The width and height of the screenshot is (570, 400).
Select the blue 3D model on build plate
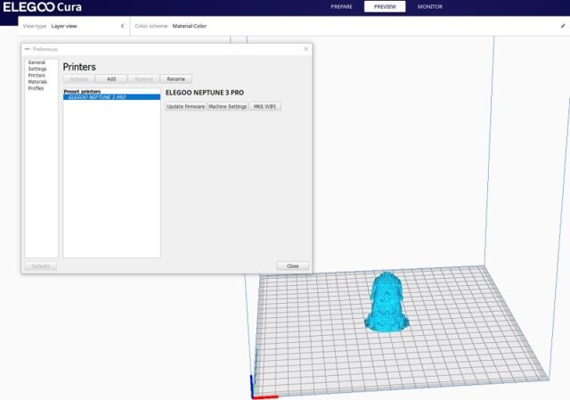click(x=386, y=303)
